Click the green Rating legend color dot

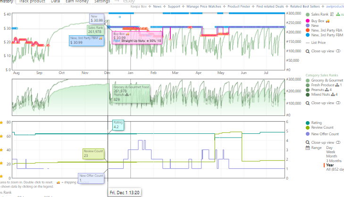click(308, 123)
